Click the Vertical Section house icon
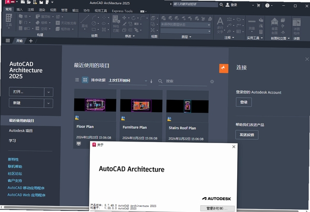 [x=275, y=21]
